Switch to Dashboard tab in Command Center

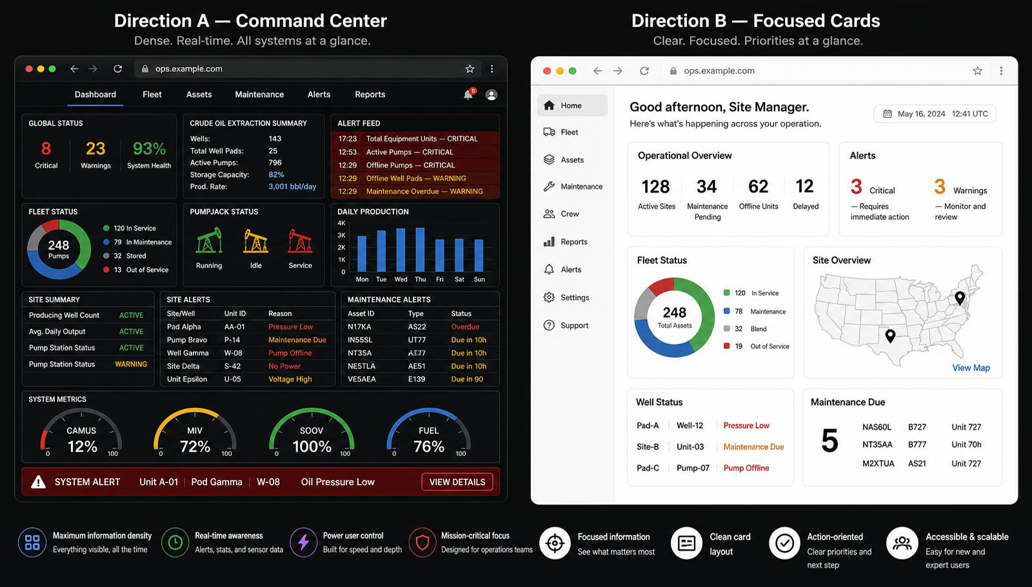(95, 94)
